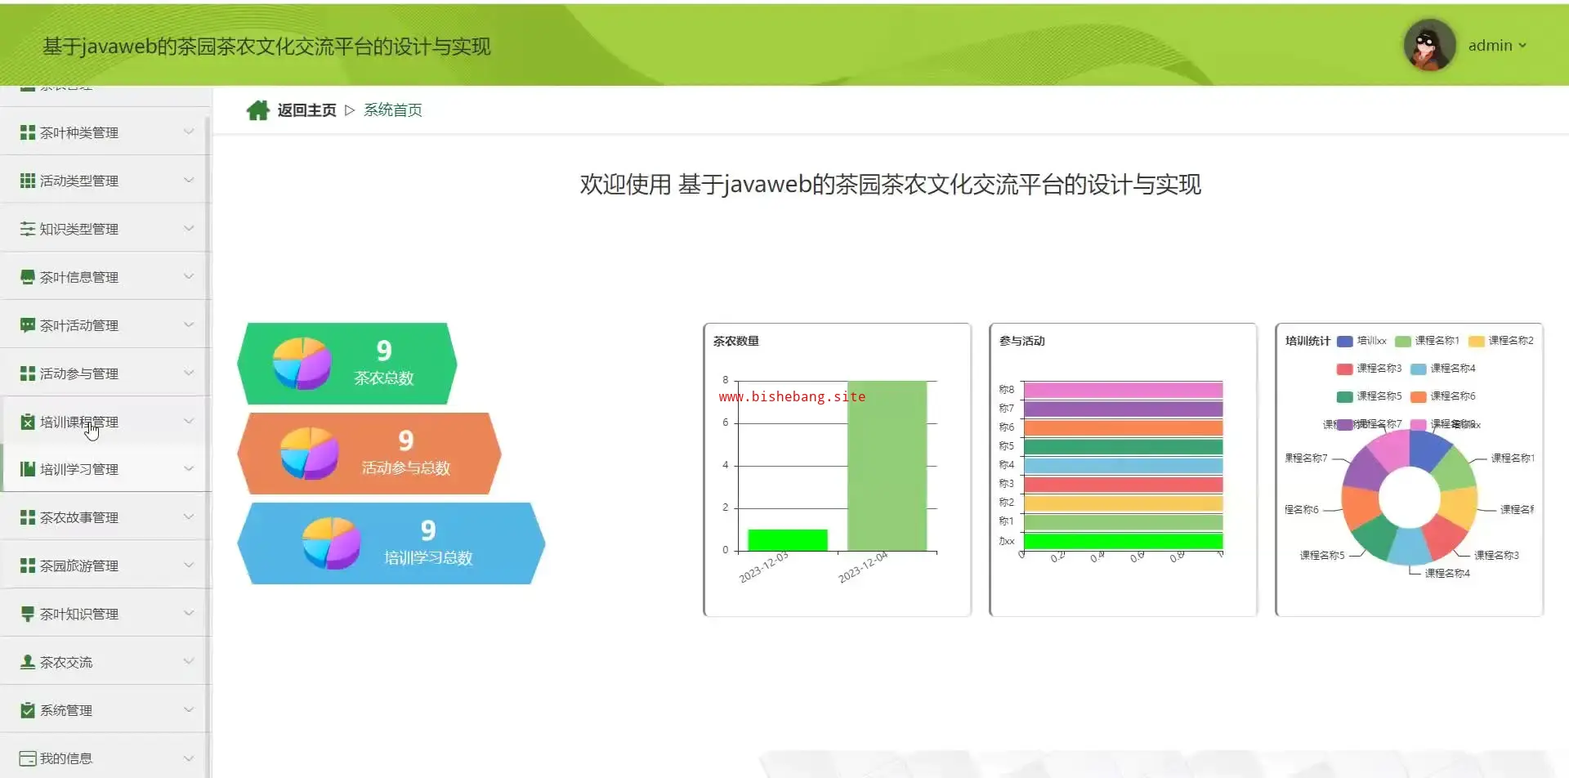Click the 茶叶种类管理 grid icon
1569x778 pixels.
click(28, 132)
